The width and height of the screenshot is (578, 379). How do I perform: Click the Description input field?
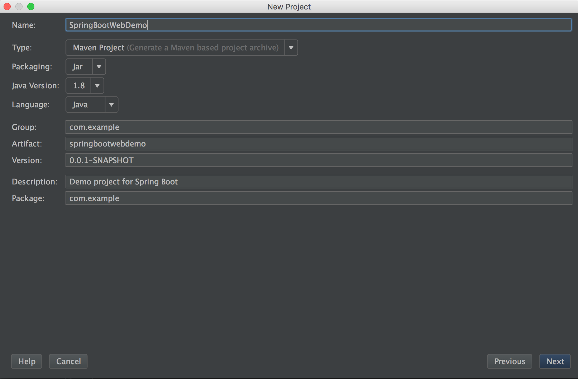coord(319,181)
